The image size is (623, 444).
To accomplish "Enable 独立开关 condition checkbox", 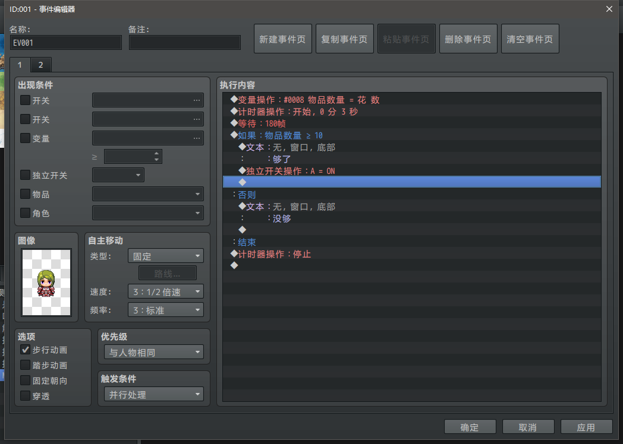I will (25, 175).
